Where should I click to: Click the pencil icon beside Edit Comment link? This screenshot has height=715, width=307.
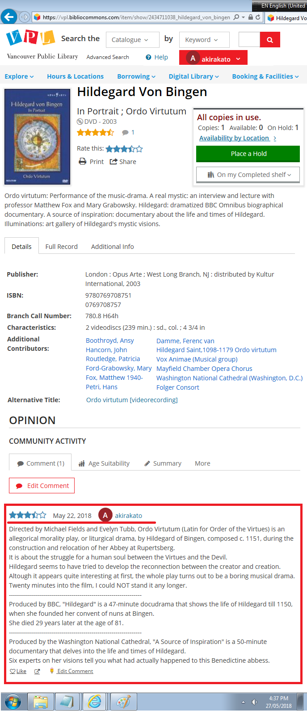[x=52, y=671]
